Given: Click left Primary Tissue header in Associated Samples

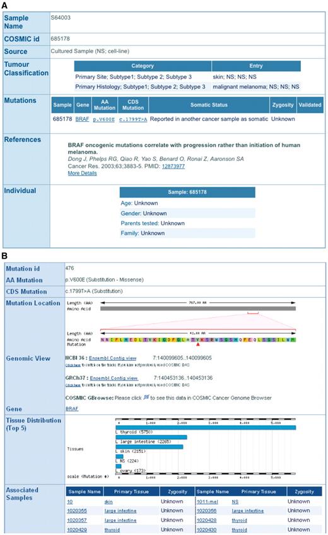Looking at the screenshot, I should click(131, 491).
